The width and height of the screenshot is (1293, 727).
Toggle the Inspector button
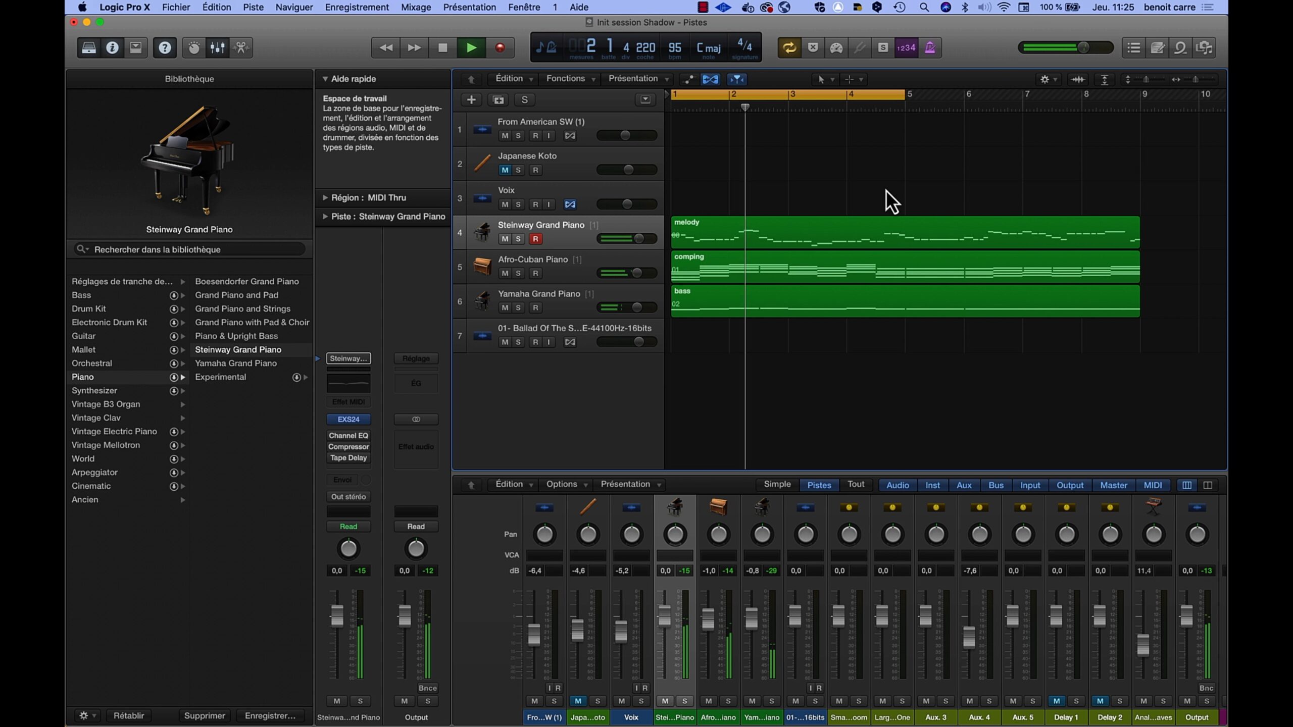coord(112,47)
